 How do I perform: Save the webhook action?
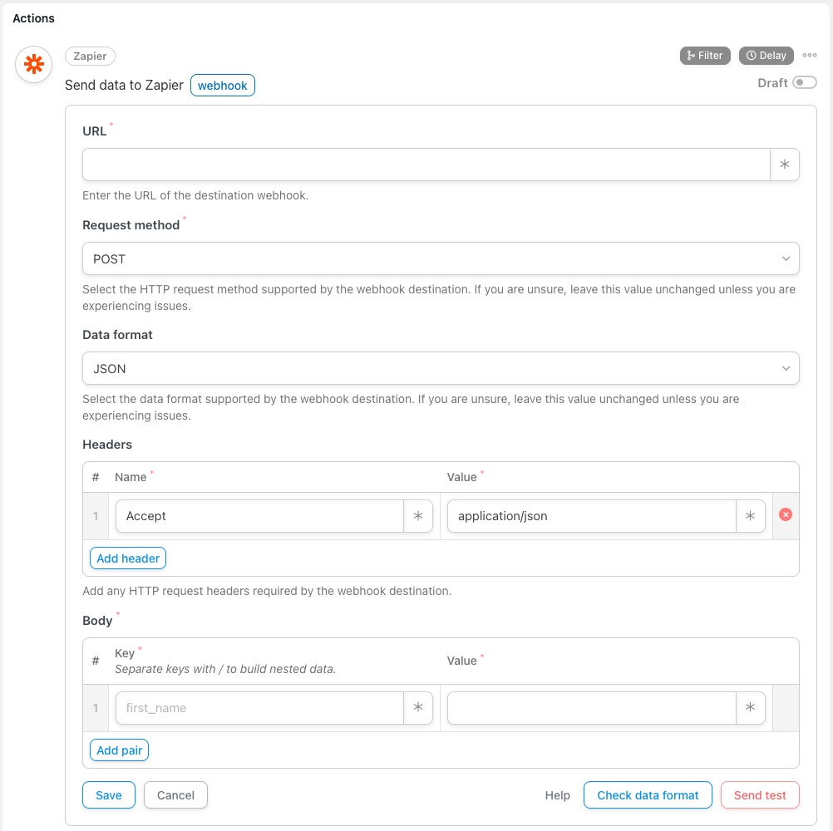108,795
